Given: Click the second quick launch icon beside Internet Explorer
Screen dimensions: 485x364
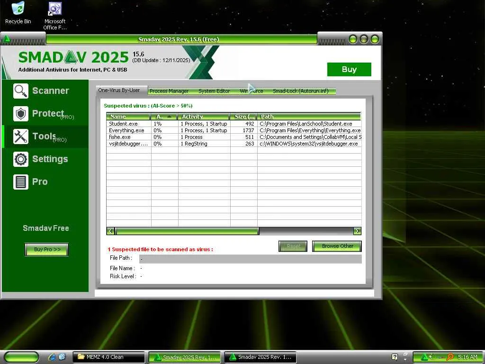Looking at the screenshot, I should point(62,357).
